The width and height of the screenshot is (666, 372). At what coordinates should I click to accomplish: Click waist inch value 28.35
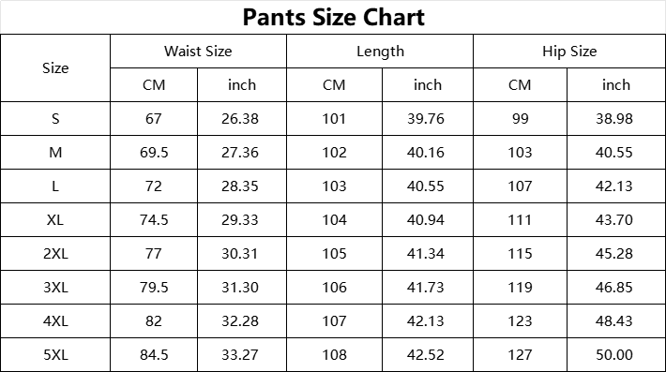tap(240, 186)
